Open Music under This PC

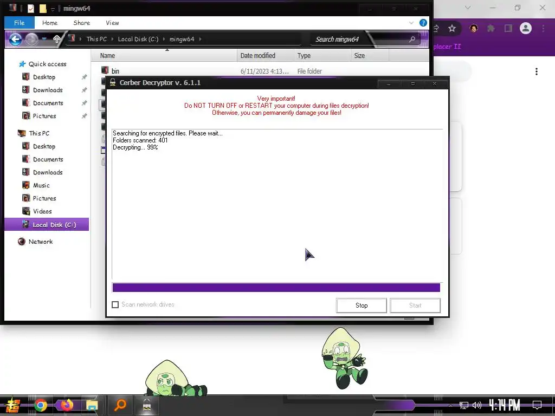coord(41,185)
